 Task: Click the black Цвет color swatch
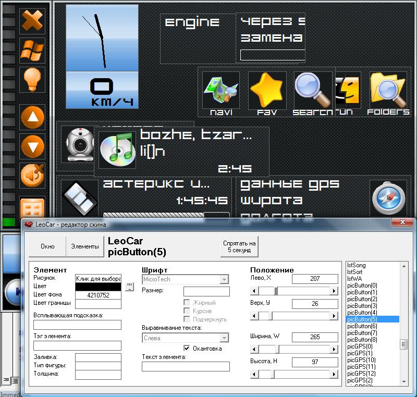pyautogui.click(x=99, y=287)
